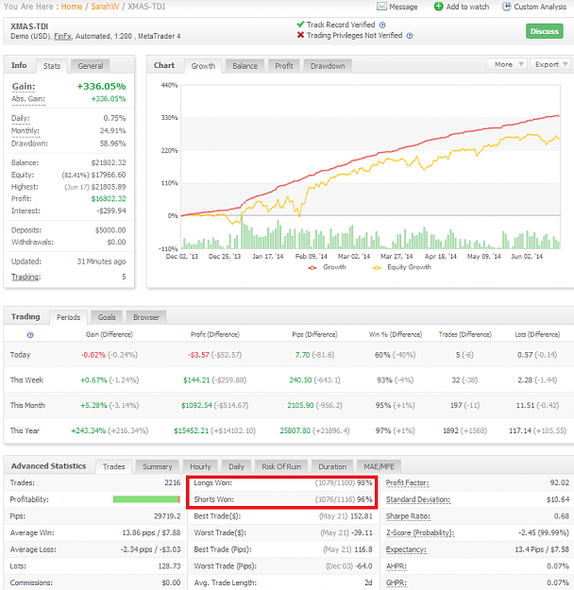The height and width of the screenshot is (590, 574).
Task: Click info icon beside Trading Privileges Not Verified
Action: point(410,35)
